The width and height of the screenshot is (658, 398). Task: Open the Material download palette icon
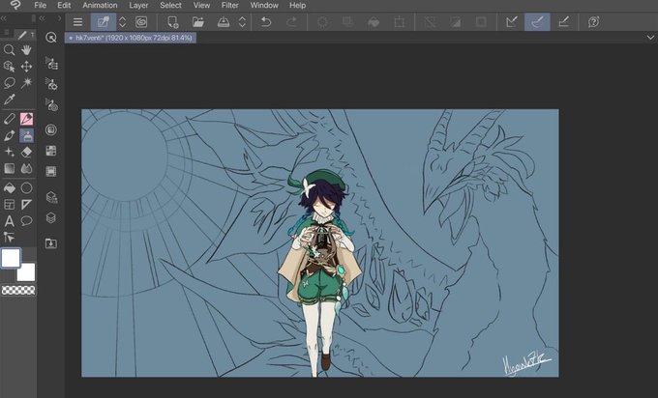(50, 243)
